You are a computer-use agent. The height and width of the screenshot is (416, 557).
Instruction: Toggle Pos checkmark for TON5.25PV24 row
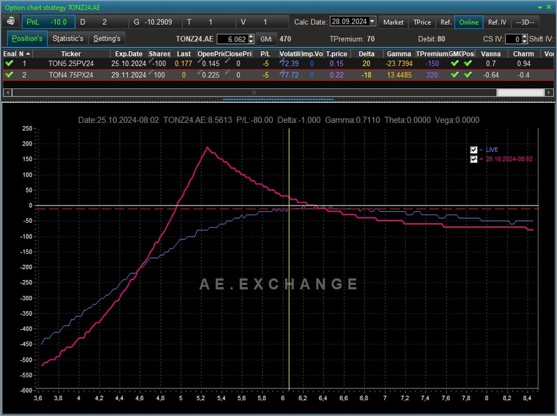pos(468,63)
